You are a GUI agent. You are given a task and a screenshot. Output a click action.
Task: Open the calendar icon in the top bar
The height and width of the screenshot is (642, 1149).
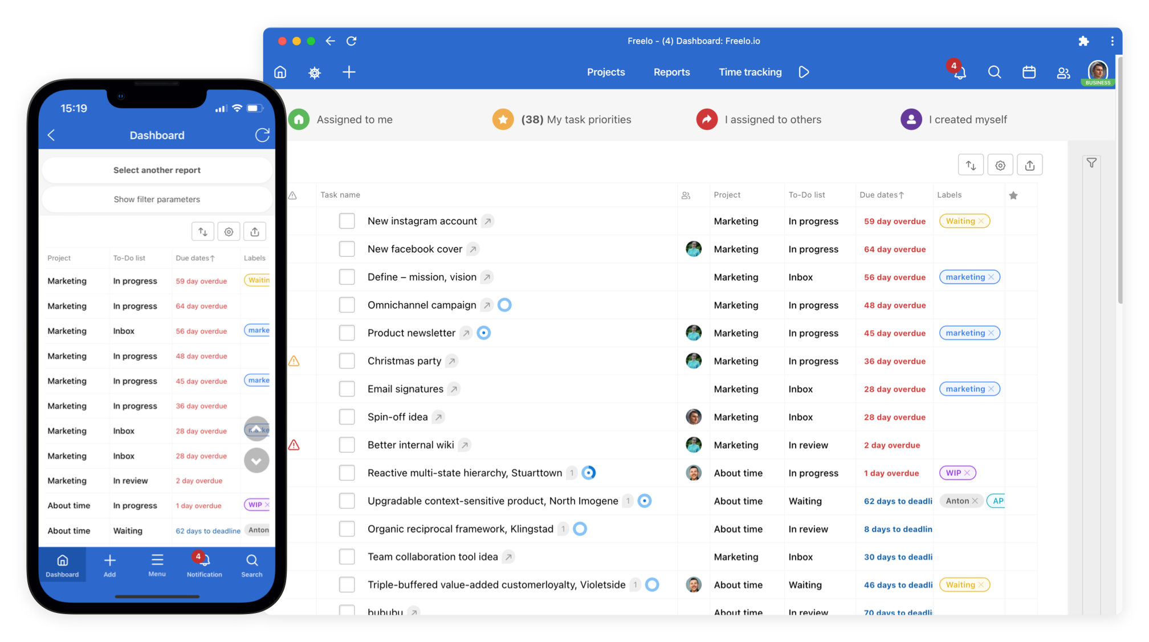point(1029,72)
